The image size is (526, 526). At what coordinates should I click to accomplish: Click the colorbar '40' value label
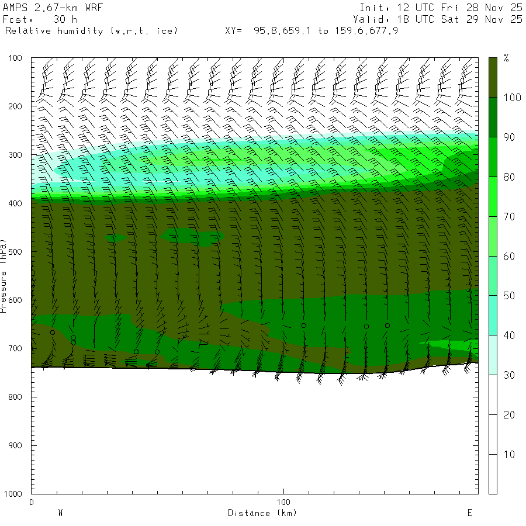click(x=509, y=335)
